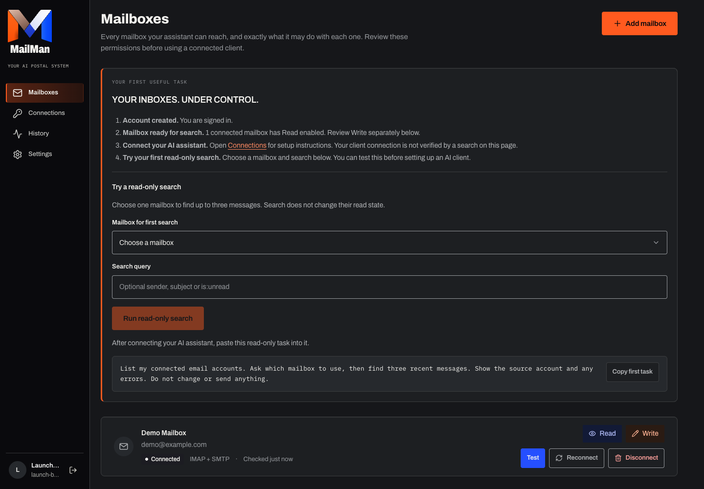
Task: Open the Mailboxes section
Action: pyautogui.click(x=45, y=93)
